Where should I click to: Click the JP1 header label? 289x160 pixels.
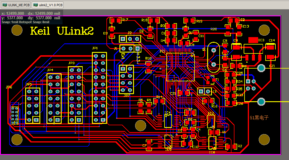[x=95, y=48]
